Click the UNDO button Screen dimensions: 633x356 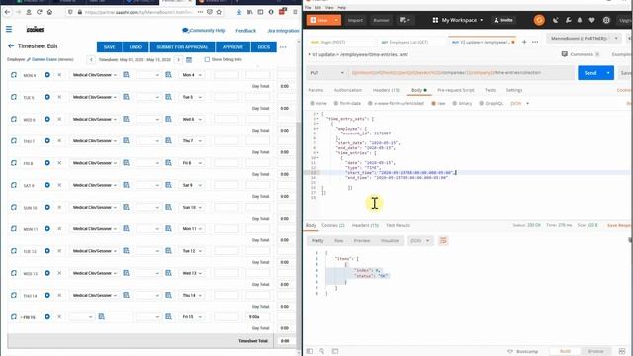click(x=136, y=47)
